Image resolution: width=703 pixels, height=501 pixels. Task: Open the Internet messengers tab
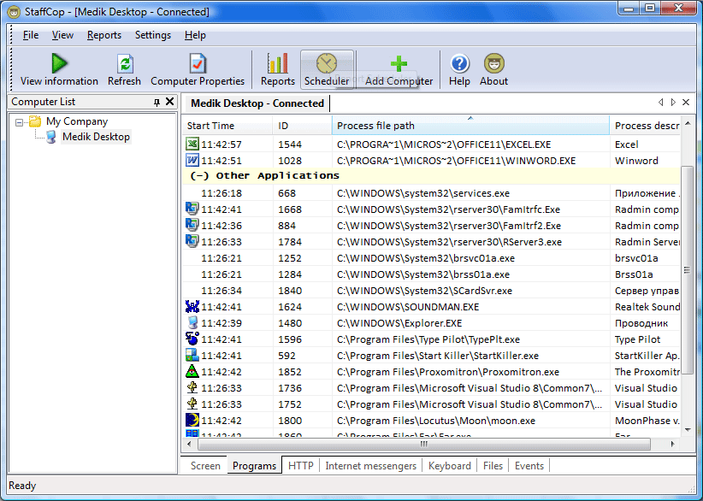371,466
